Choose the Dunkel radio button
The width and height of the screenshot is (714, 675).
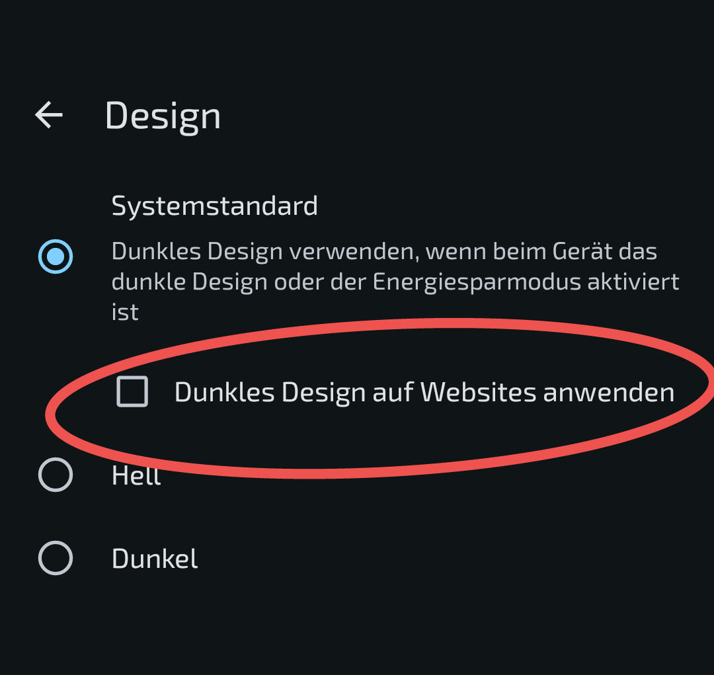56,558
